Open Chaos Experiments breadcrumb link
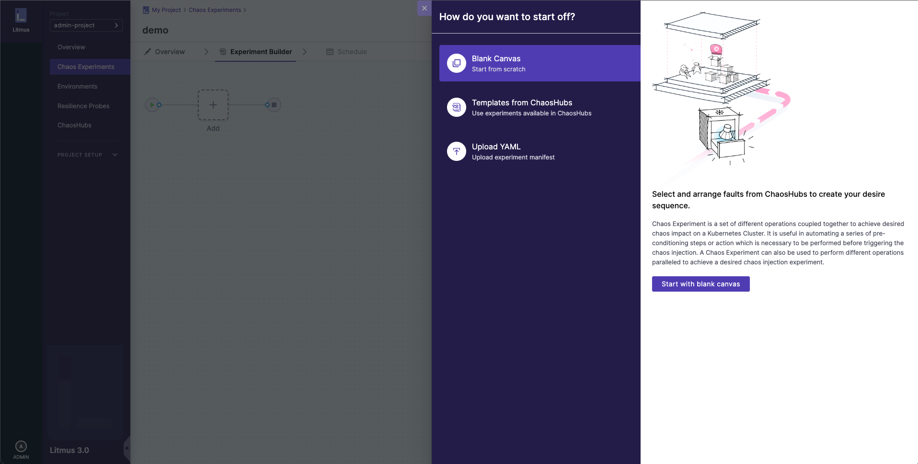This screenshot has height=464, width=918. point(215,10)
